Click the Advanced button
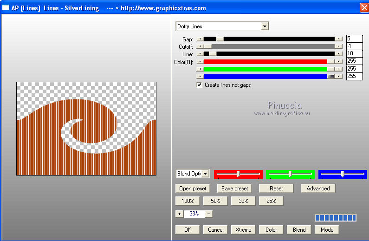The height and width of the screenshot is (241, 369). point(318,189)
